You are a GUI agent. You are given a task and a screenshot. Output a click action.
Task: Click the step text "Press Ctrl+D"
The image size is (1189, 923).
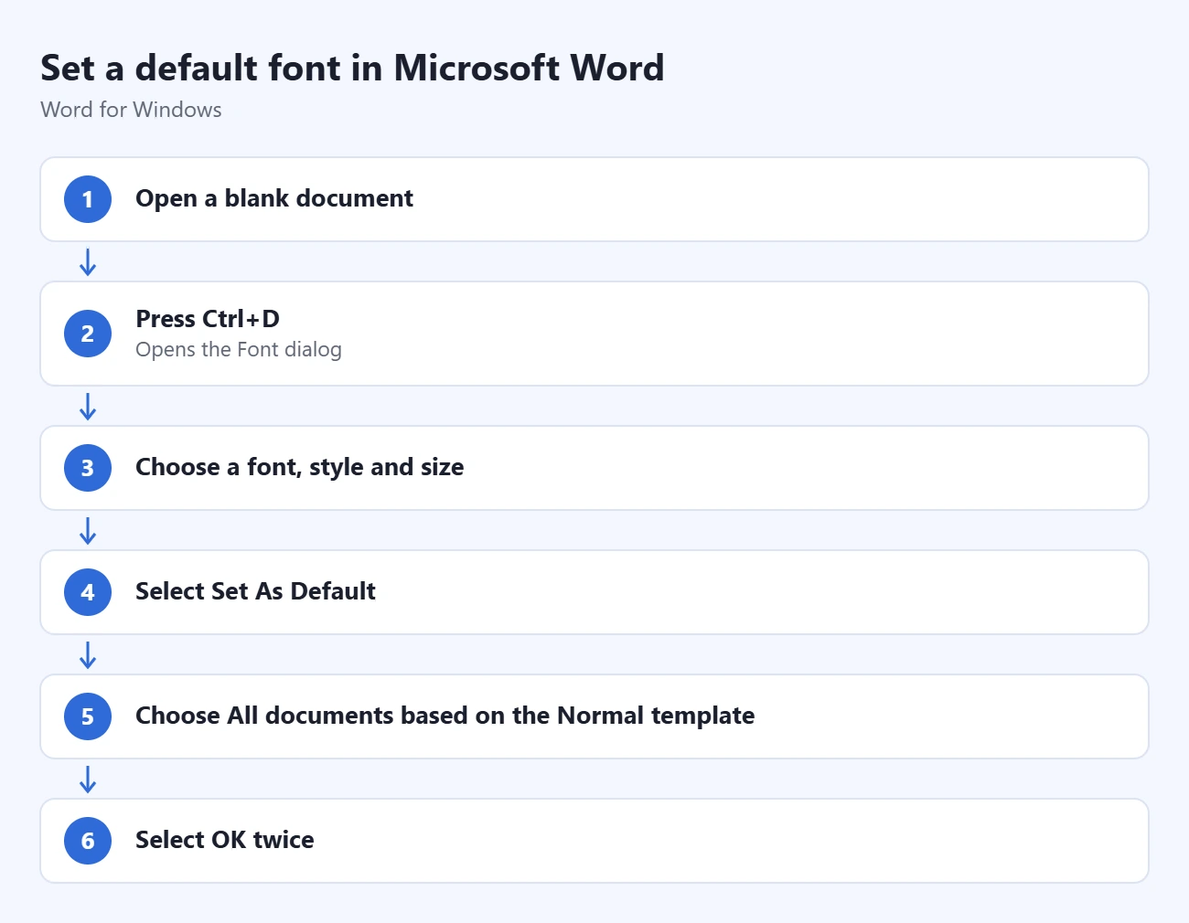click(x=208, y=319)
